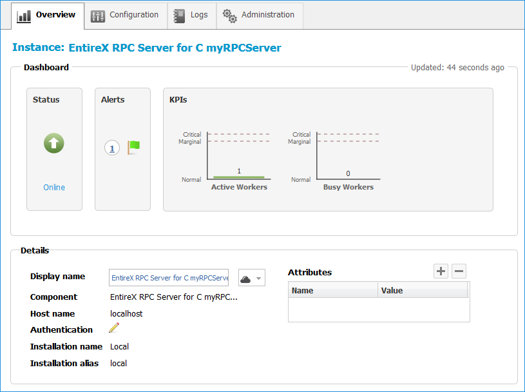525x392 pixels.
Task: Open the Logs tab
Action: pyautogui.click(x=192, y=15)
